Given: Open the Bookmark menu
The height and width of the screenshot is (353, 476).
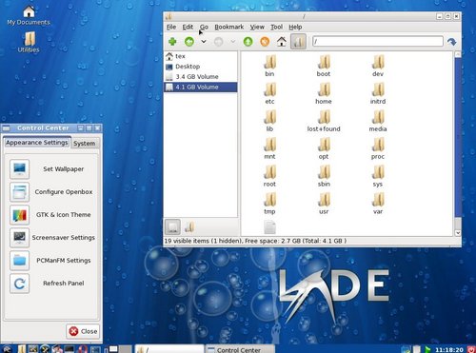Looking at the screenshot, I should 229,27.
